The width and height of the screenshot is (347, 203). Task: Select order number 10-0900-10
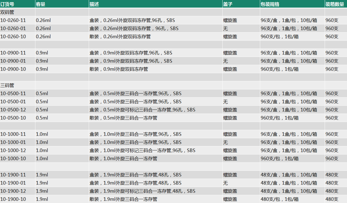(x=13, y=69)
